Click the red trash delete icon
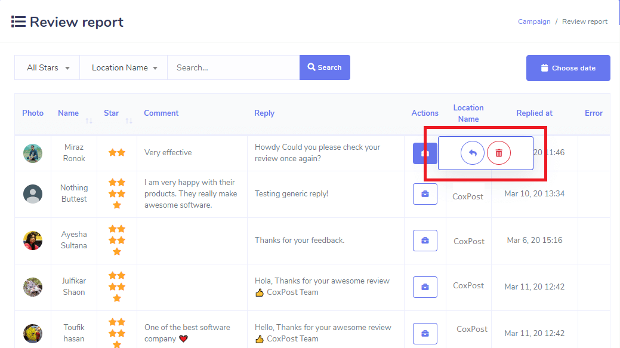This screenshot has height=348, width=620. [499, 153]
